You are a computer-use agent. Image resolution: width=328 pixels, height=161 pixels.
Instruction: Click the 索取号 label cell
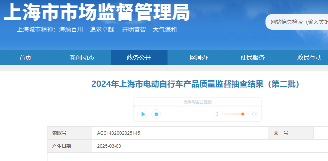tap(70, 133)
